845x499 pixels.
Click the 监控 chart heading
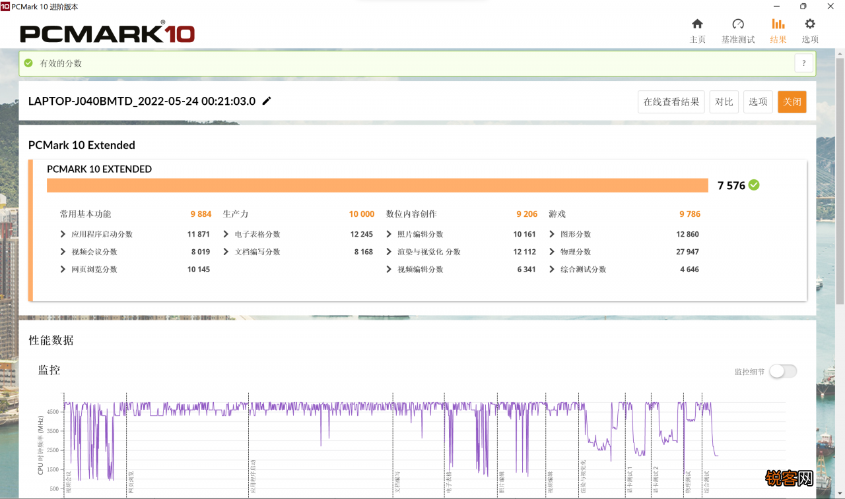(x=49, y=370)
